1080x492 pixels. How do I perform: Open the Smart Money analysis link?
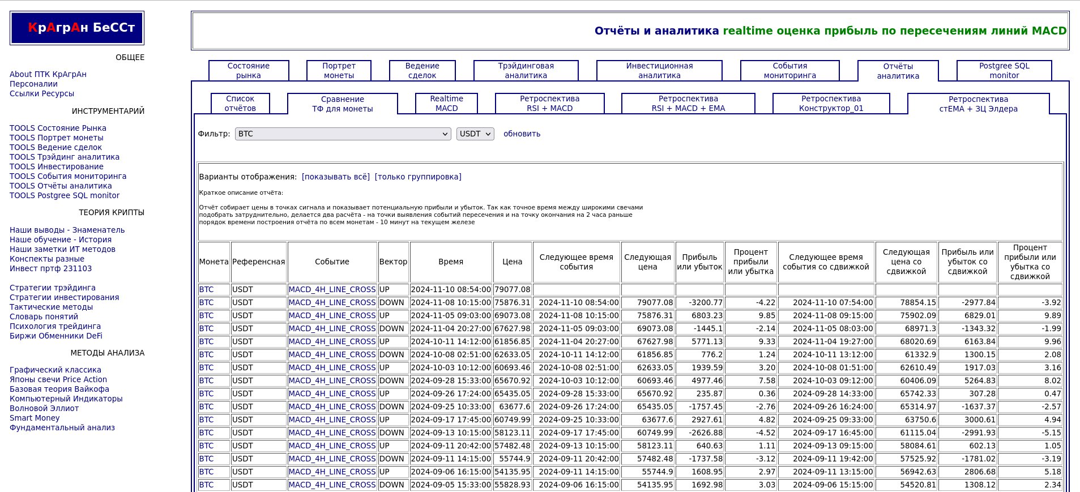pos(35,418)
